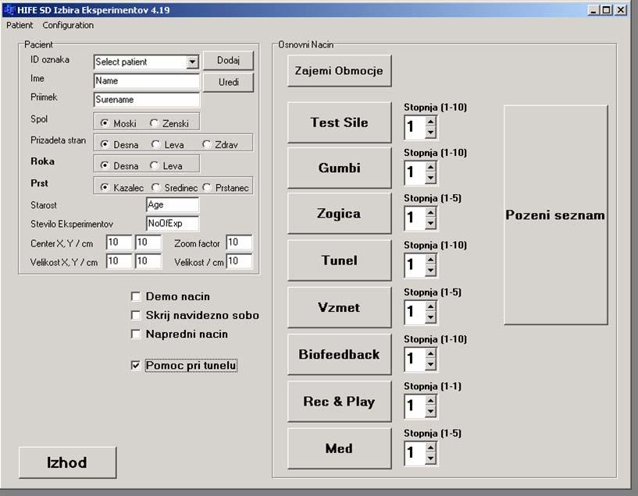
Task: Click the Zajemi Obmocje button
Action: [x=340, y=71]
